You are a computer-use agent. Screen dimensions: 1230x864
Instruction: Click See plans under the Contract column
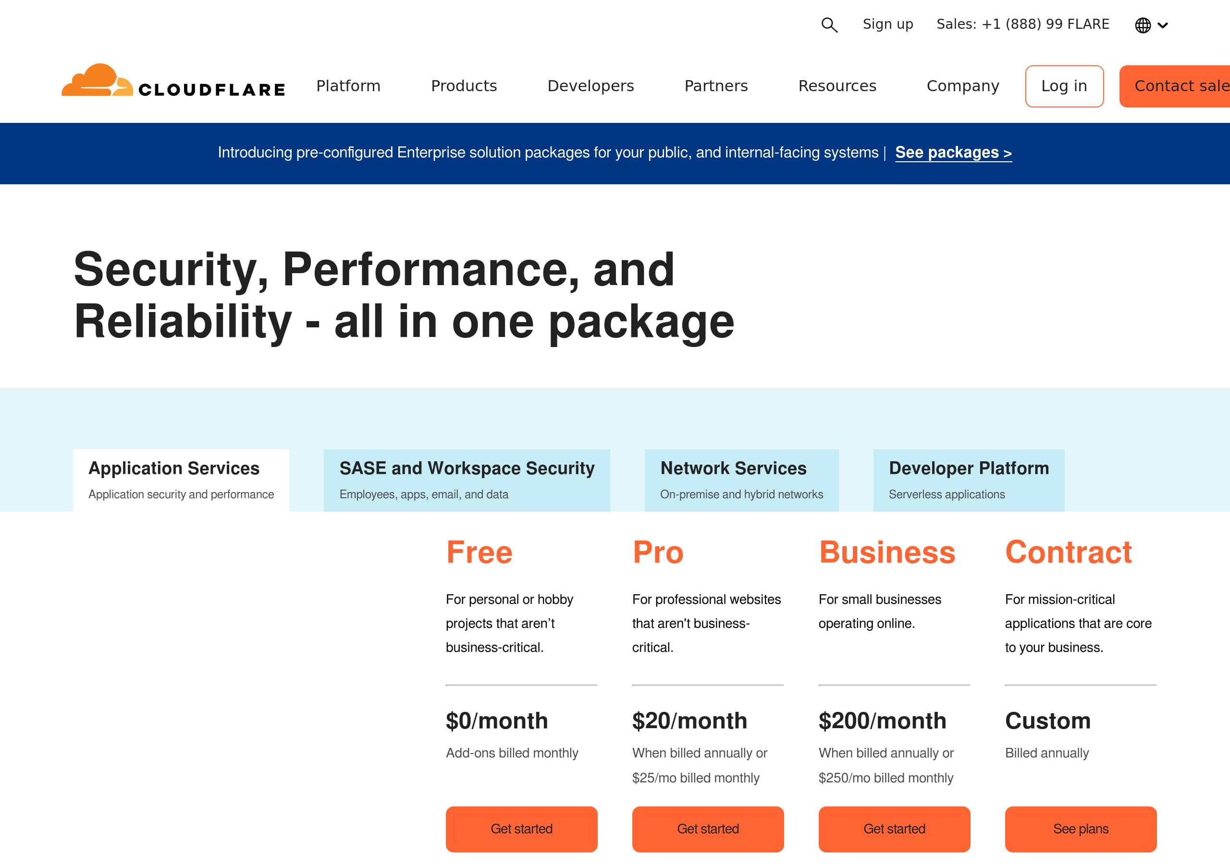click(1080, 829)
